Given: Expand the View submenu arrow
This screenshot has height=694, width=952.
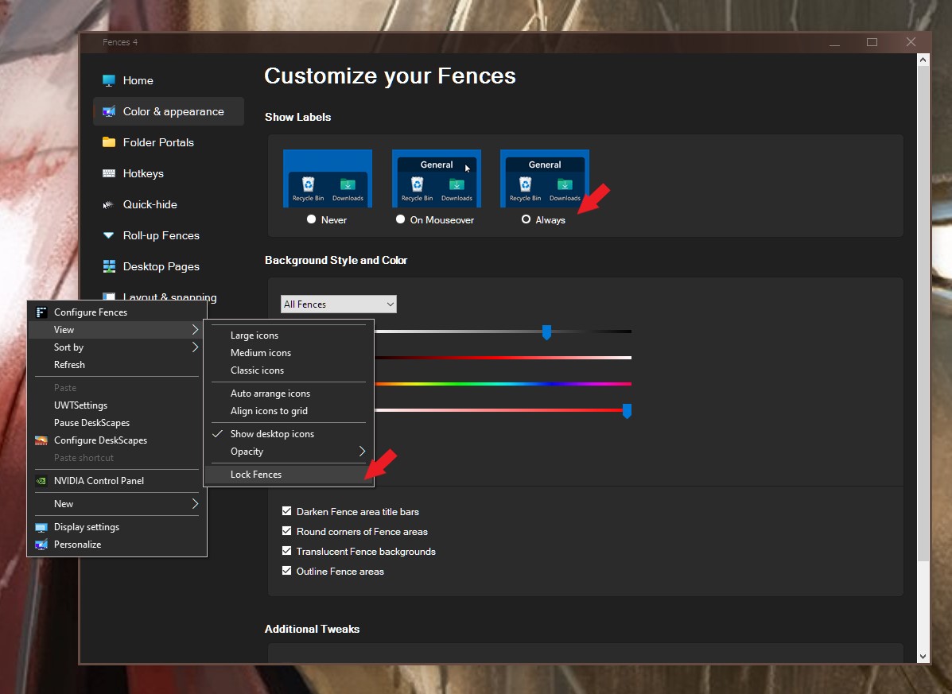Looking at the screenshot, I should click(x=195, y=329).
